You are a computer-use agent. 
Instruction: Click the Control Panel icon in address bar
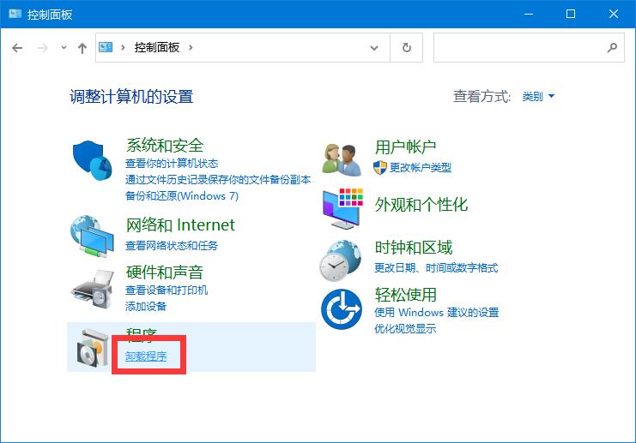[106, 47]
